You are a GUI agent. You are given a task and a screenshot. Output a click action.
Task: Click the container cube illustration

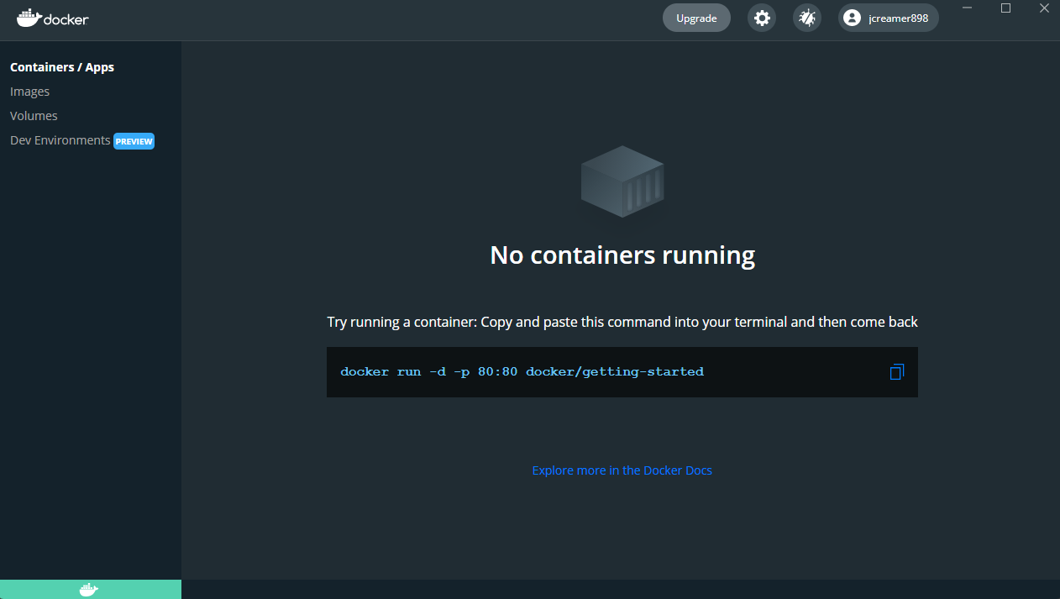pyautogui.click(x=622, y=181)
